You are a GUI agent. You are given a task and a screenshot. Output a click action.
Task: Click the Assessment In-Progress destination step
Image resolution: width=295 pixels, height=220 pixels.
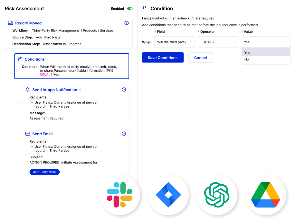point(62,44)
